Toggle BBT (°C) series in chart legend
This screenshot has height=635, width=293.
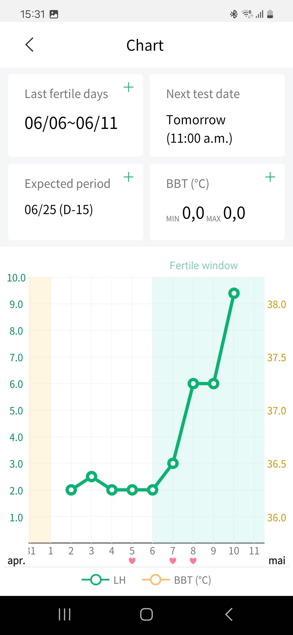pos(177,580)
